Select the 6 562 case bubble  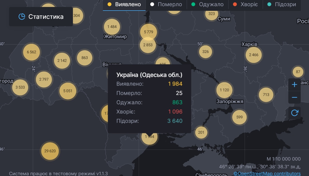tap(32, 52)
